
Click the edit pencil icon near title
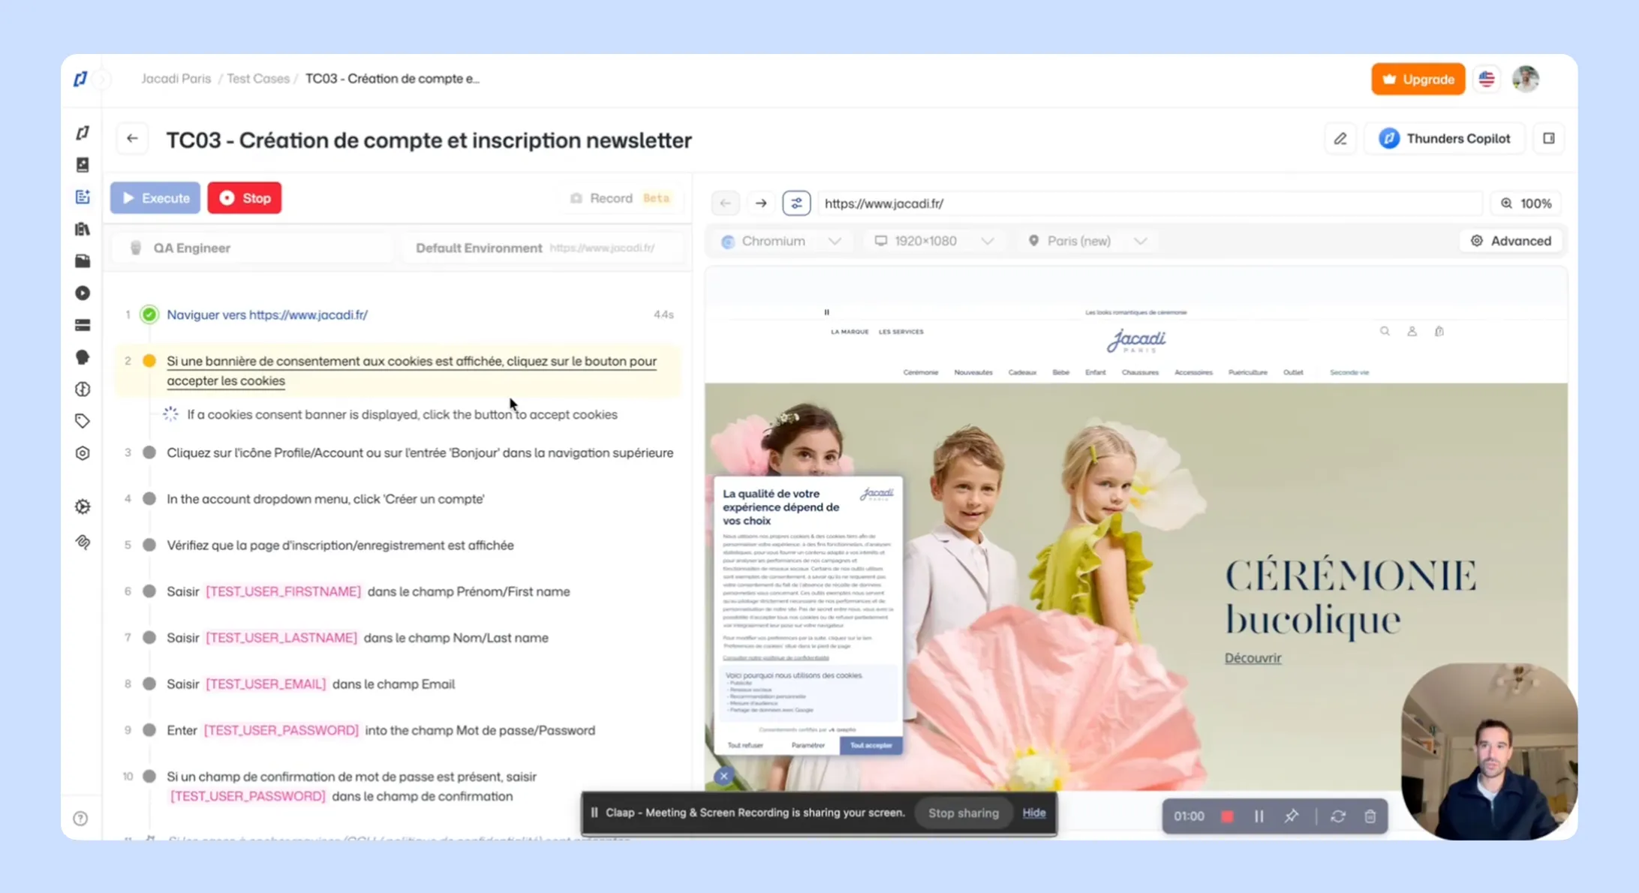[x=1340, y=139]
